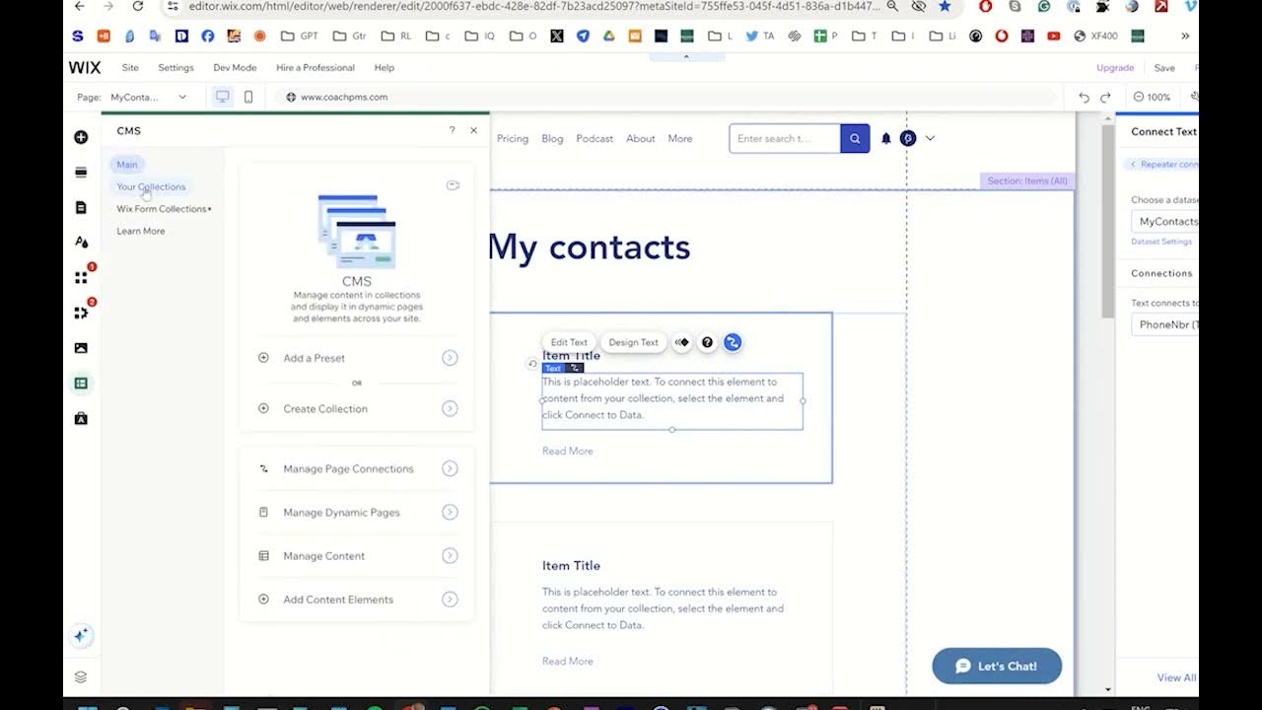
Task: Click the help icon on text toolbar
Action: point(707,342)
